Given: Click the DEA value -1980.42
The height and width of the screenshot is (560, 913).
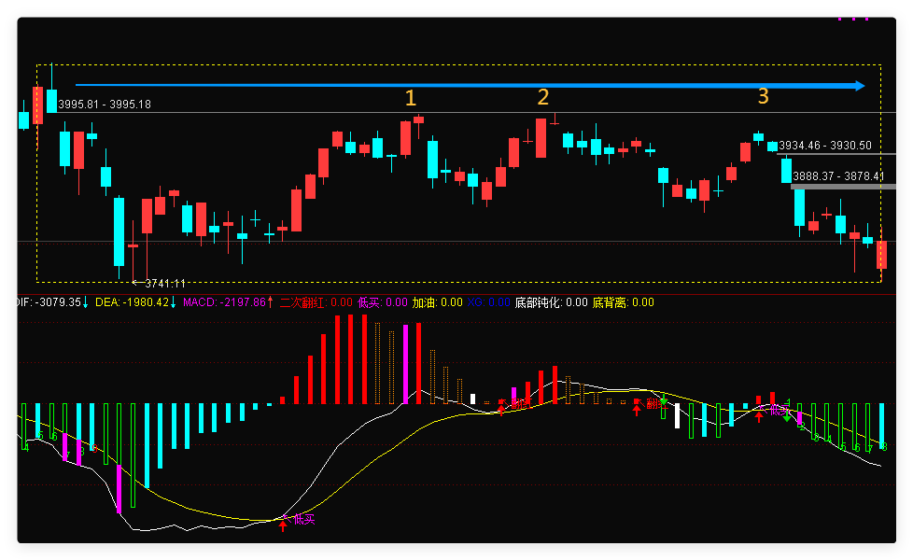Looking at the screenshot, I should tap(145, 302).
